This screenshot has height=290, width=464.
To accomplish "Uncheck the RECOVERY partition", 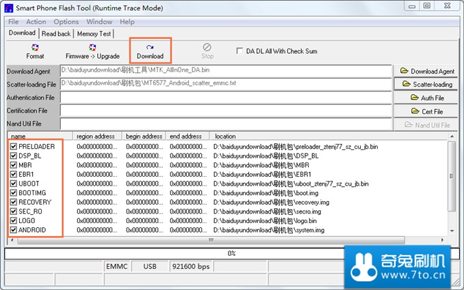I will pyautogui.click(x=13, y=202).
